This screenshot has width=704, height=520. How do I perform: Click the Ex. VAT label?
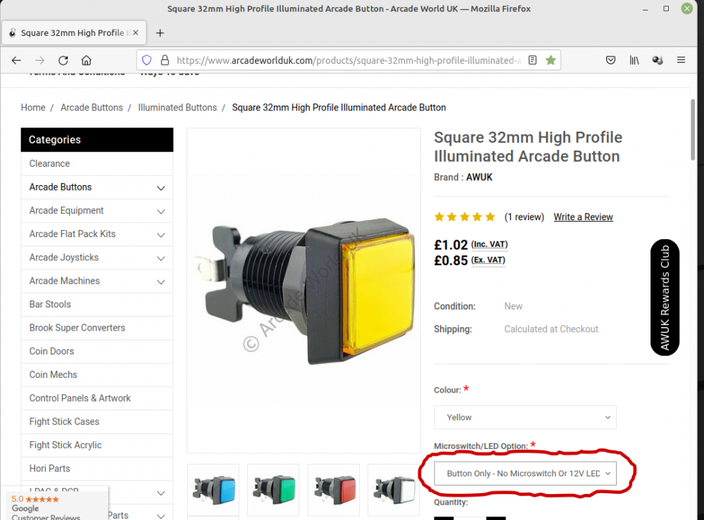pyautogui.click(x=488, y=260)
